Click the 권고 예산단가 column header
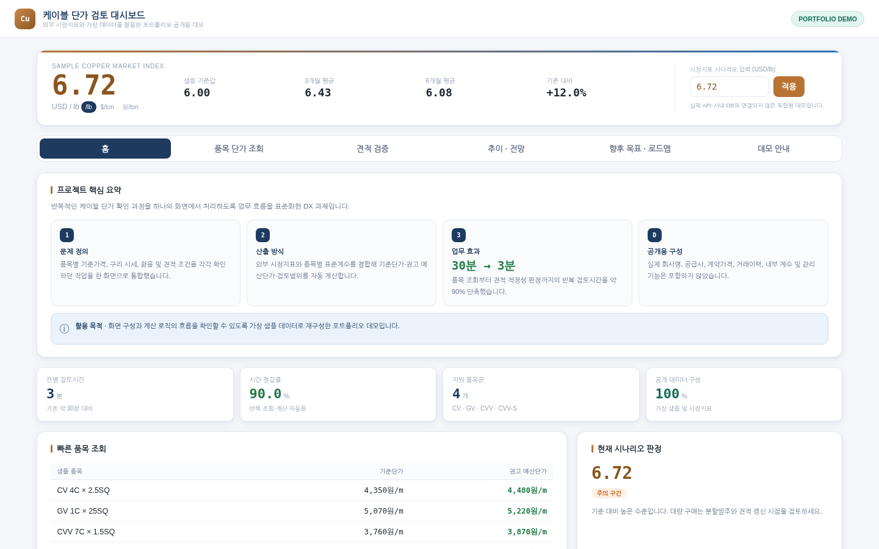 (528, 472)
